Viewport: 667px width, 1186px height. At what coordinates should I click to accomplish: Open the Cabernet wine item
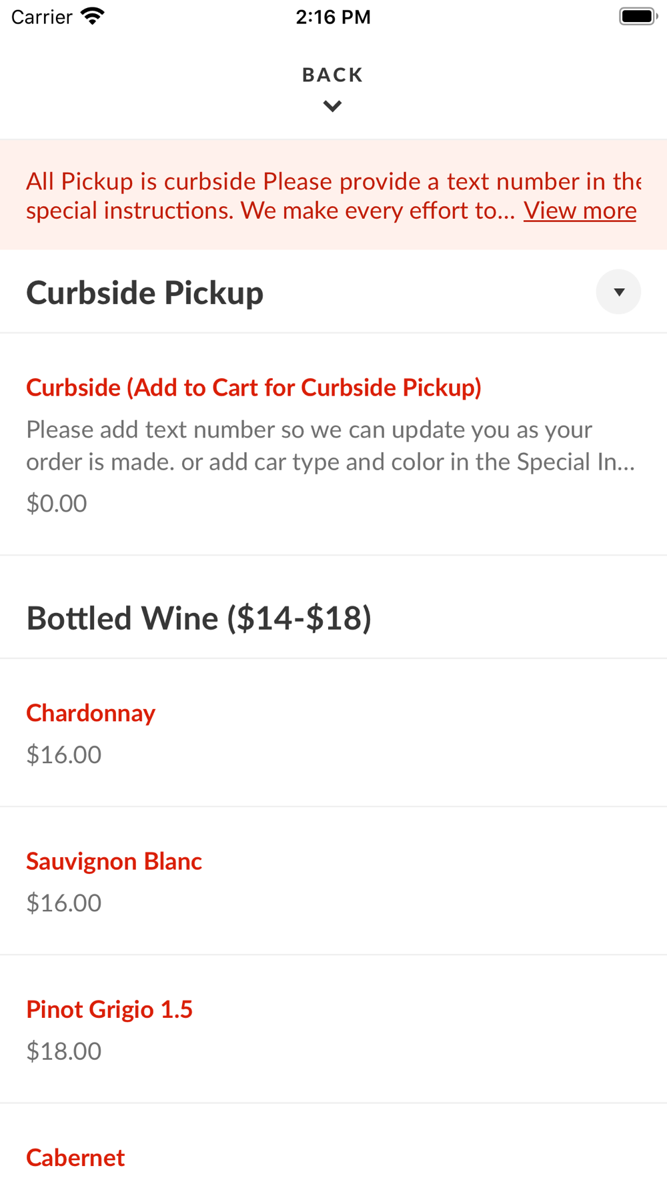pyautogui.click(x=75, y=1157)
